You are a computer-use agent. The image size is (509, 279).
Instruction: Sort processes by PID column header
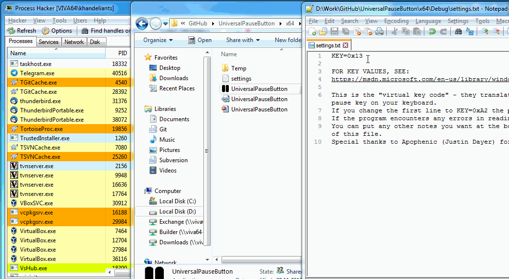[118, 53]
